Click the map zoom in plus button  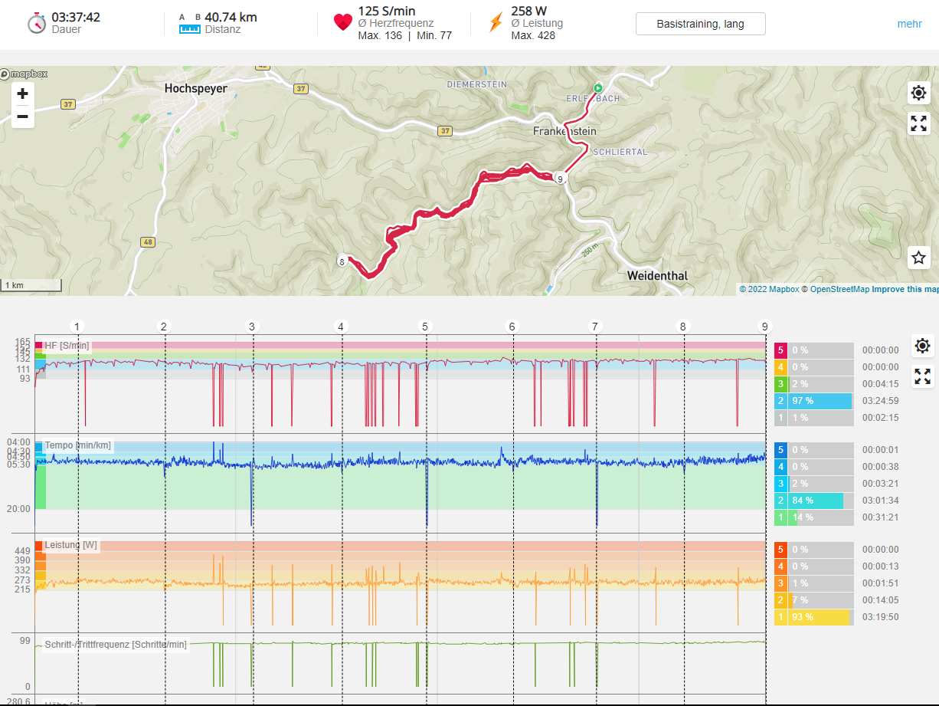tap(23, 94)
